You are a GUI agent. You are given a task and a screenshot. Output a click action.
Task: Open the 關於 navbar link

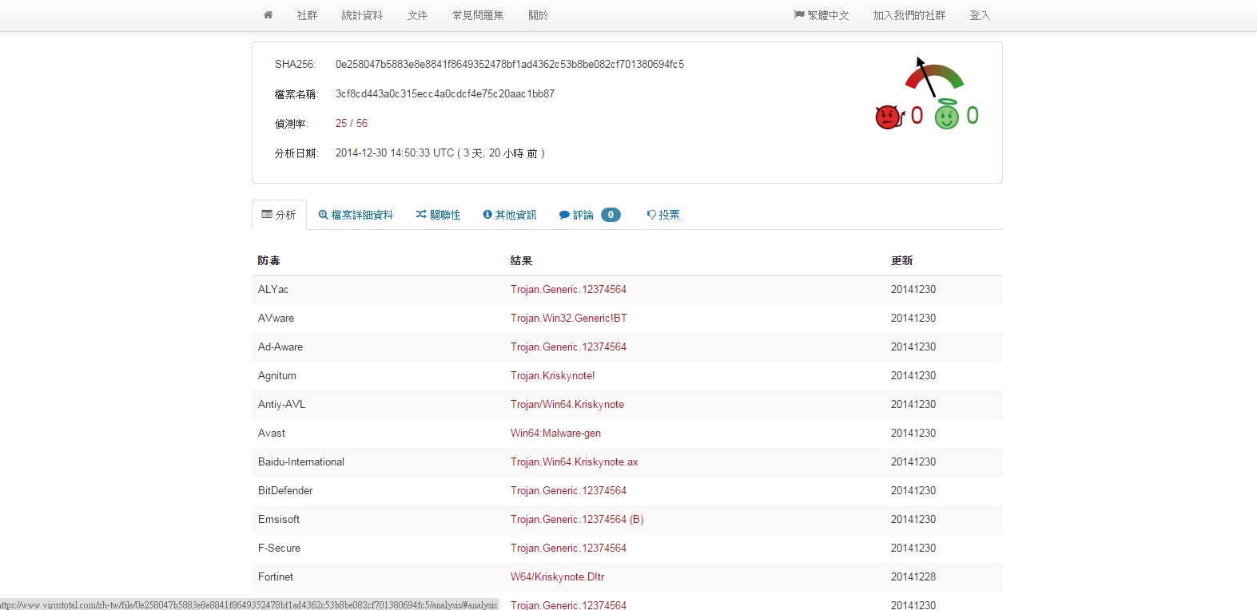point(538,15)
